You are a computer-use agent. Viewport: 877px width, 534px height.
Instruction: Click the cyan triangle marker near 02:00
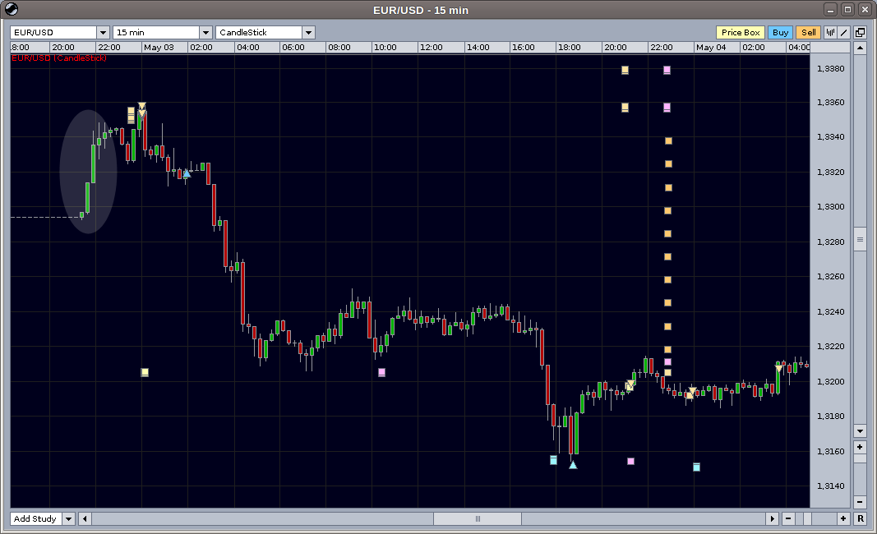[x=187, y=174]
